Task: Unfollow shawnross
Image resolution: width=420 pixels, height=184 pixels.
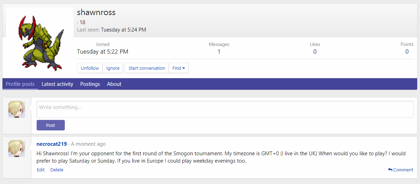Action: (90, 68)
